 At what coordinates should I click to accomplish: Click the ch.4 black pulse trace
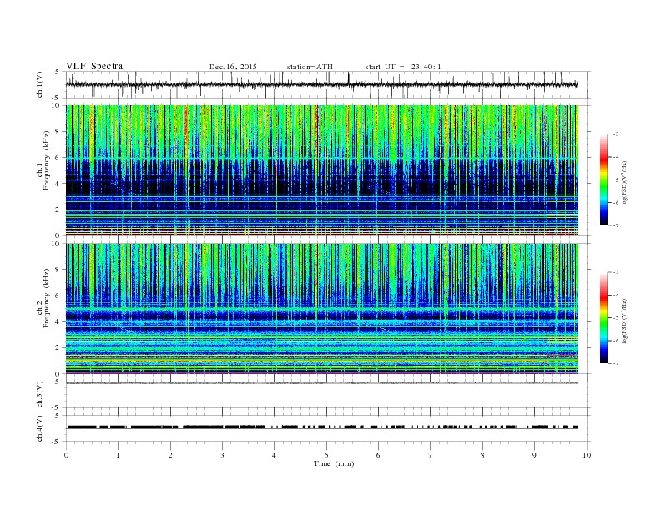click(x=322, y=428)
